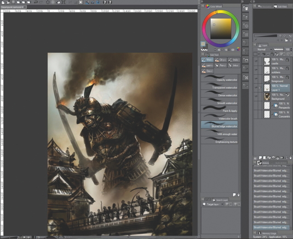
Task: Hide the foreground layer
Action: tap(256, 79)
